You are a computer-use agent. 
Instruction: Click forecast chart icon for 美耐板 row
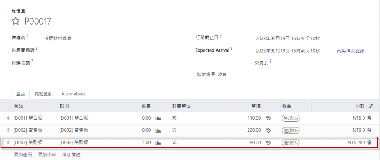tap(158, 143)
